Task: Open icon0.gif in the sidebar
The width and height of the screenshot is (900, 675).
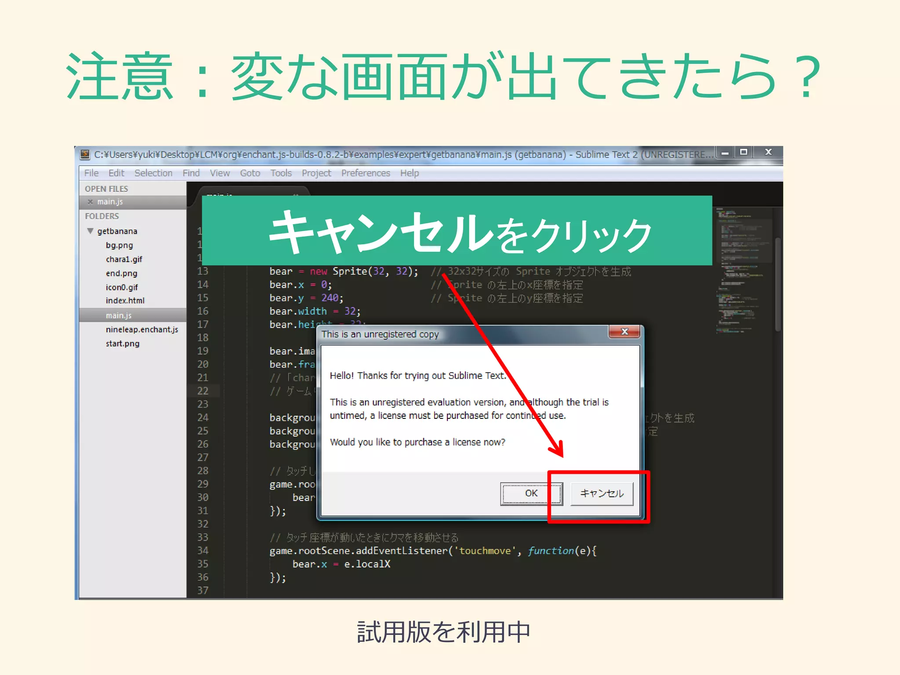Action: click(x=122, y=287)
